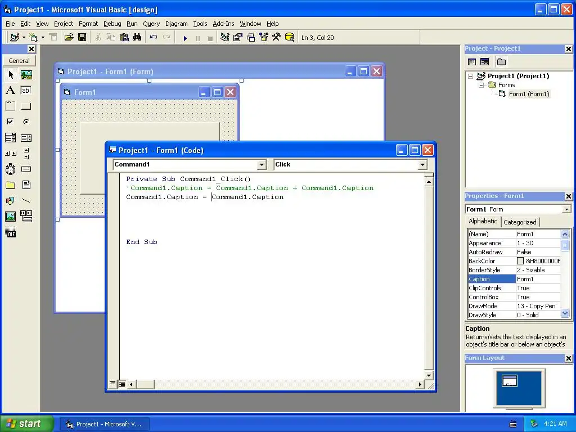Select the Shape control tool
The width and height of the screenshot is (576, 432).
tap(11, 201)
